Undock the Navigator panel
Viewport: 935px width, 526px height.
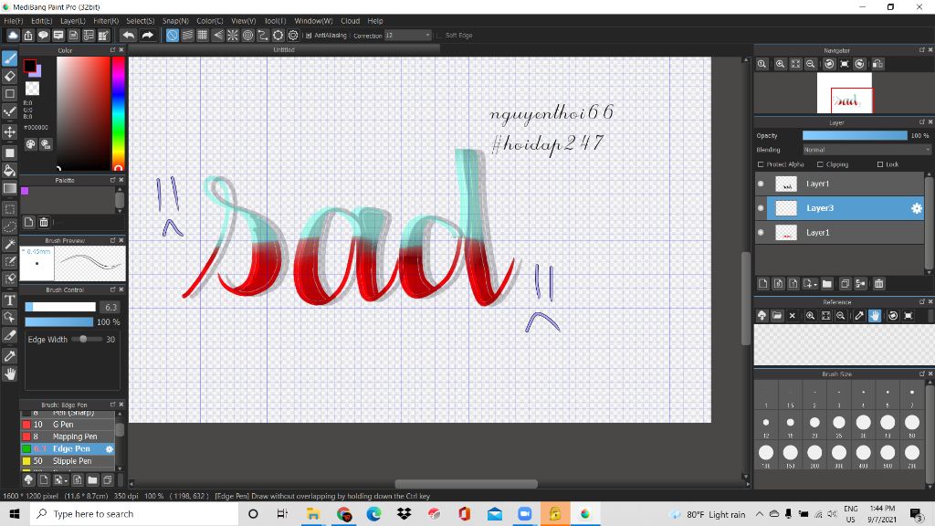(922, 50)
